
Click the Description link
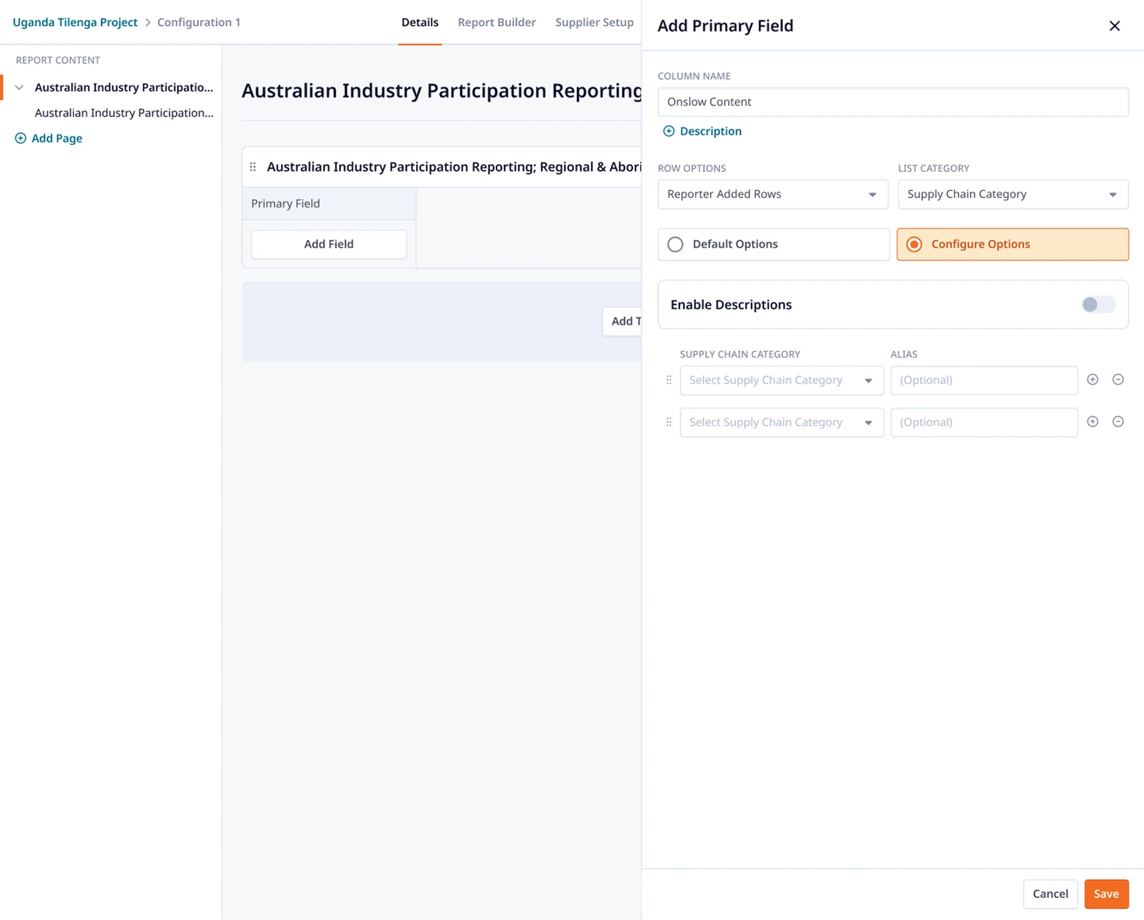pos(710,131)
